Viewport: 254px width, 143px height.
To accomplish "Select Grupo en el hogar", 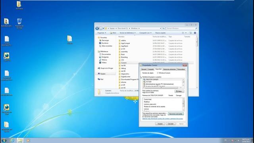I will (107, 68).
